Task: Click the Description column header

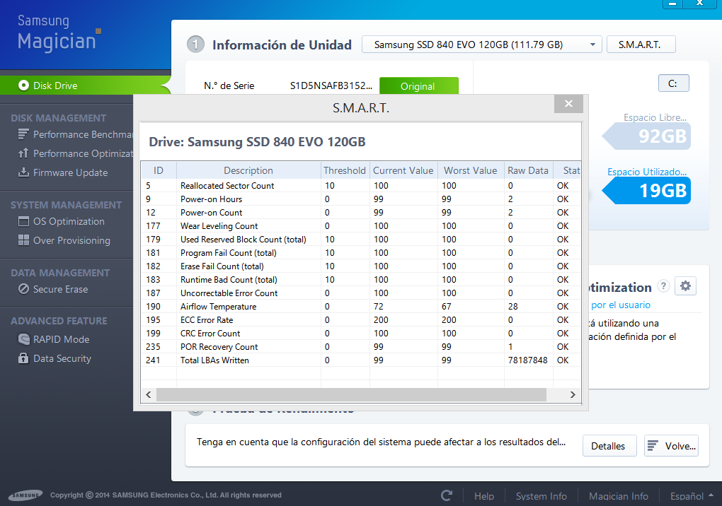Action: pos(248,170)
